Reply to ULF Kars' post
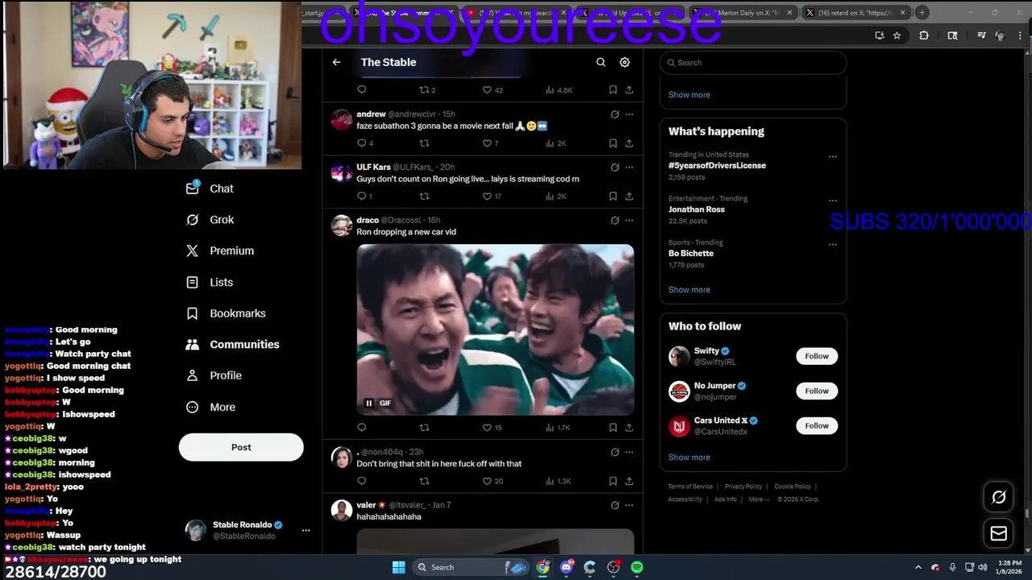The width and height of the screenshot is (1032, 580). coord(361,196)
